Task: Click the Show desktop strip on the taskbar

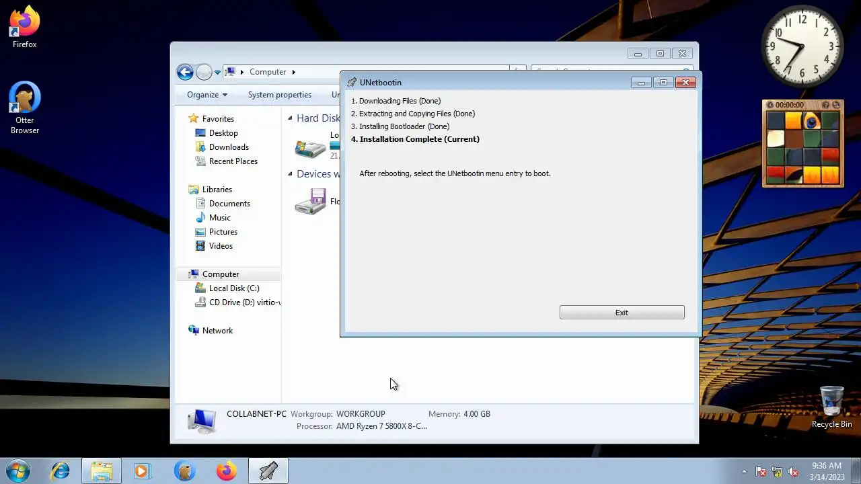Action: pyautogui.click(x=856, y=471)
